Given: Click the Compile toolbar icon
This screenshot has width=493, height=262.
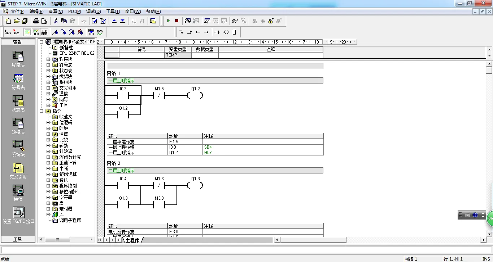Looking at the screenshot, I should (x=95, y=21).
